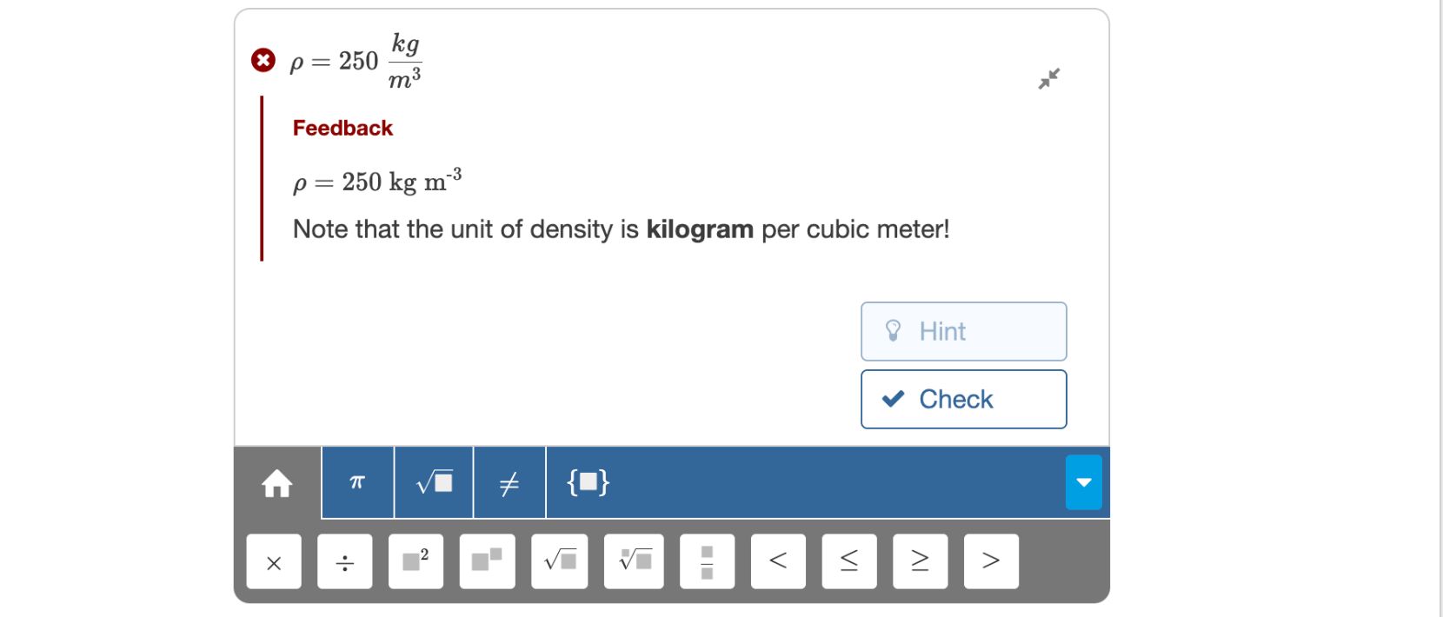Viewport: 1443px width, 617px height.
Task: Insert curly braces around expression
Action: coord(588,483)
